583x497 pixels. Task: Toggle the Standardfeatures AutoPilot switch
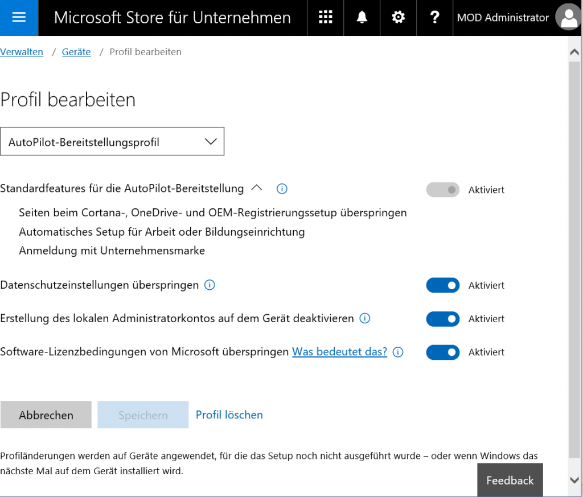point(442,190)
